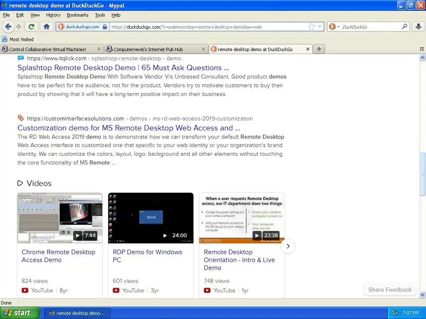The height and width of the screenshot is (319, 426).
Task: Click the system tray network icon
Action: click(x=395, y=313)
